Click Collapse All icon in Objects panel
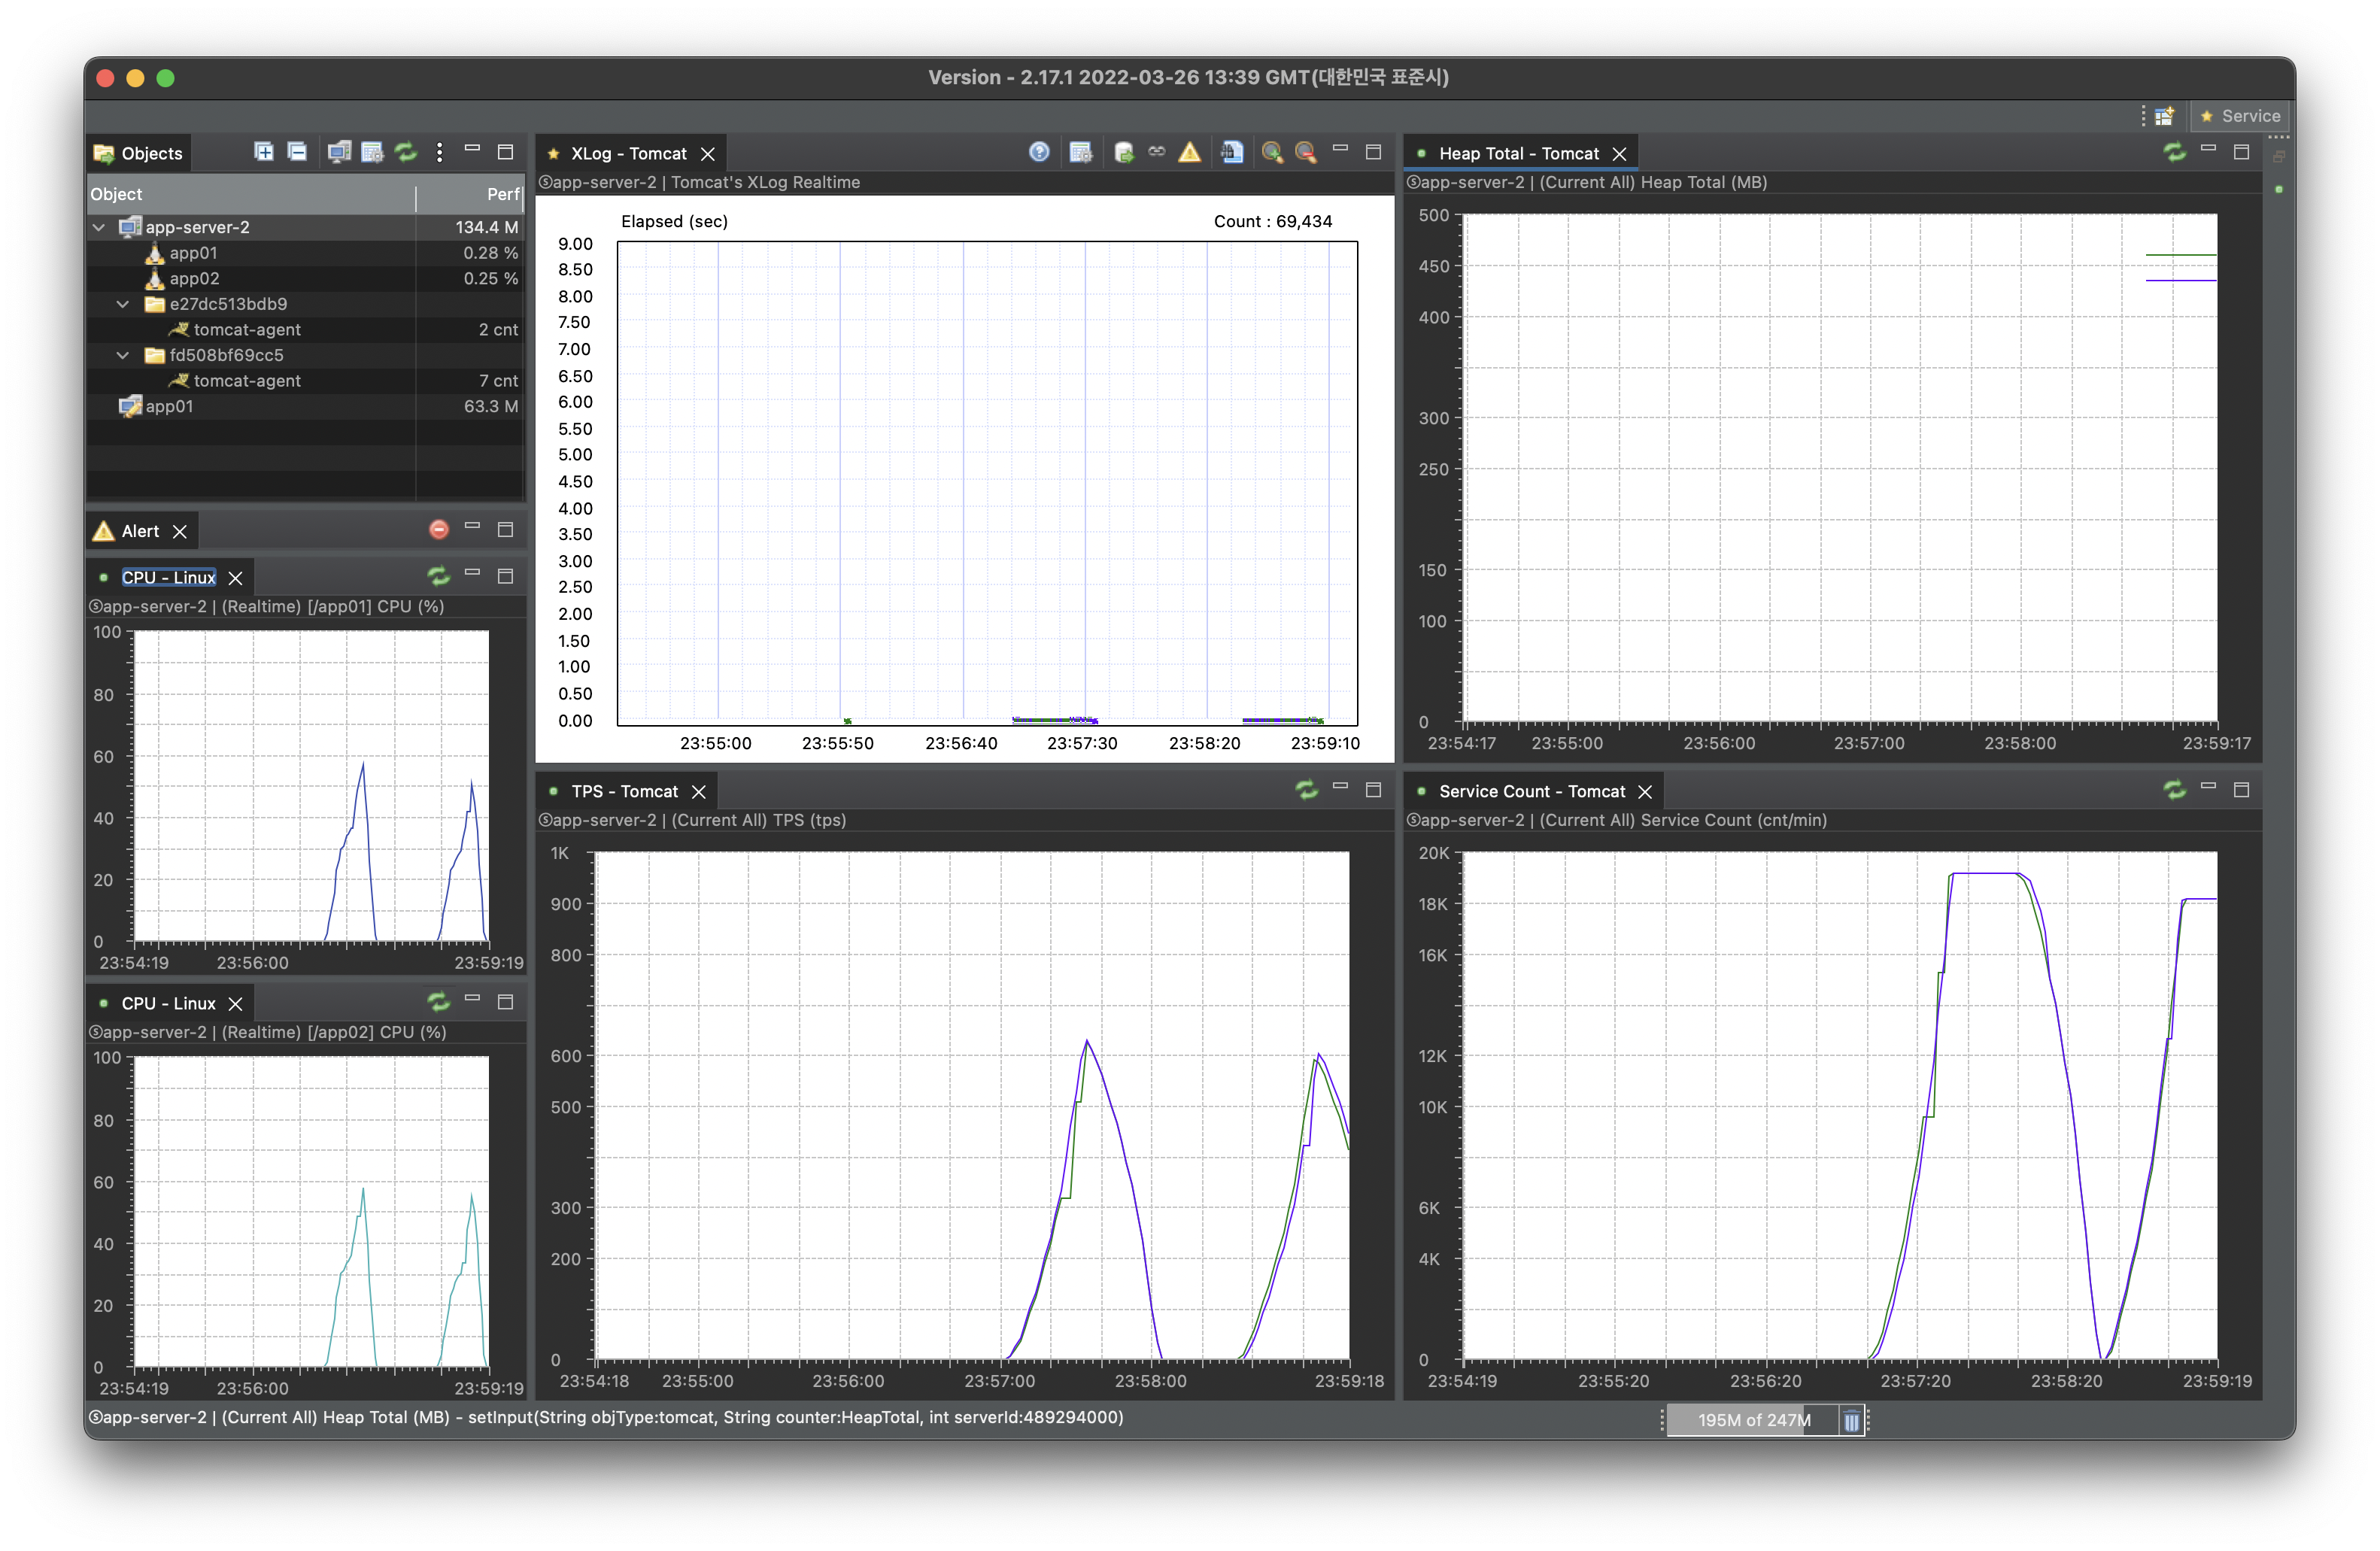Viewport: 2380px width, 1551px height. coord(297,152)
